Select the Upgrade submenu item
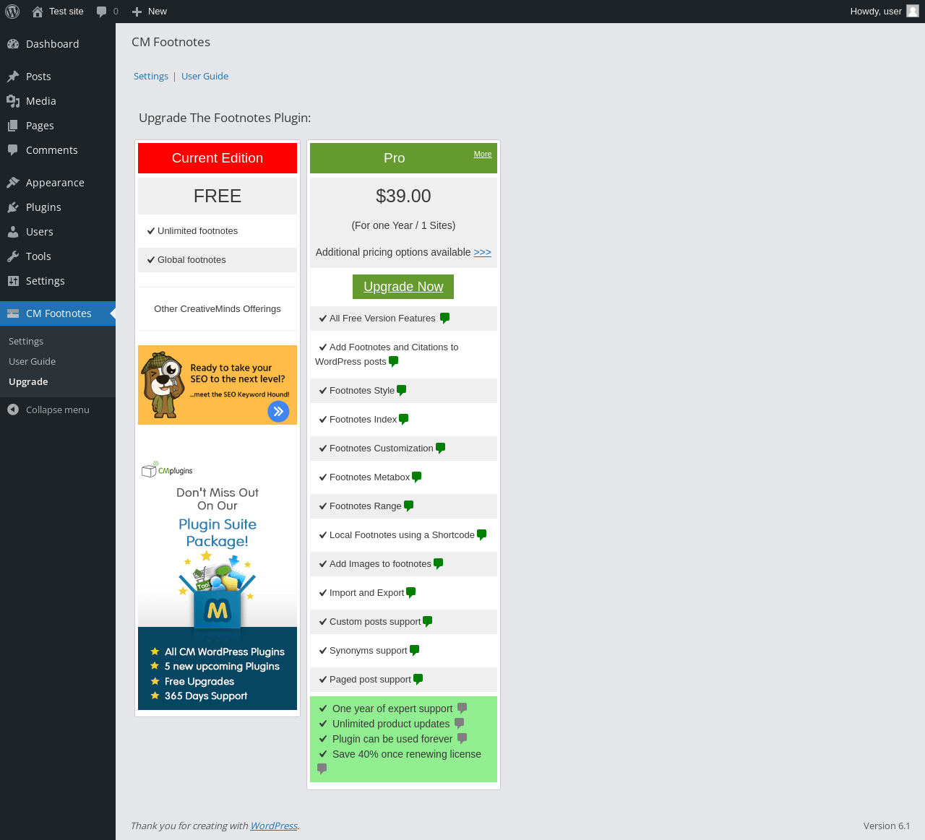 click(x=28, y=382)
